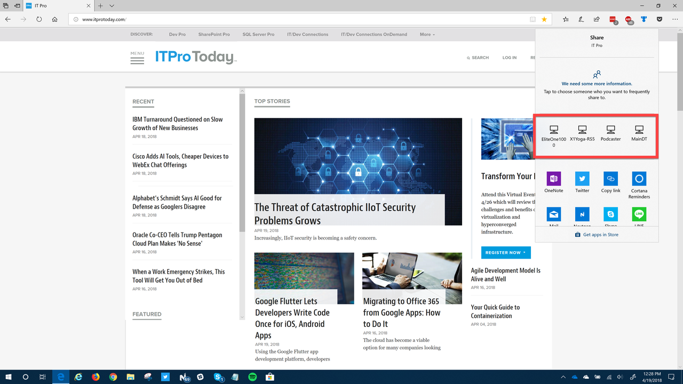
Task: Read Alphabet's Schmidt Says AI article
Action: (177, 202)
